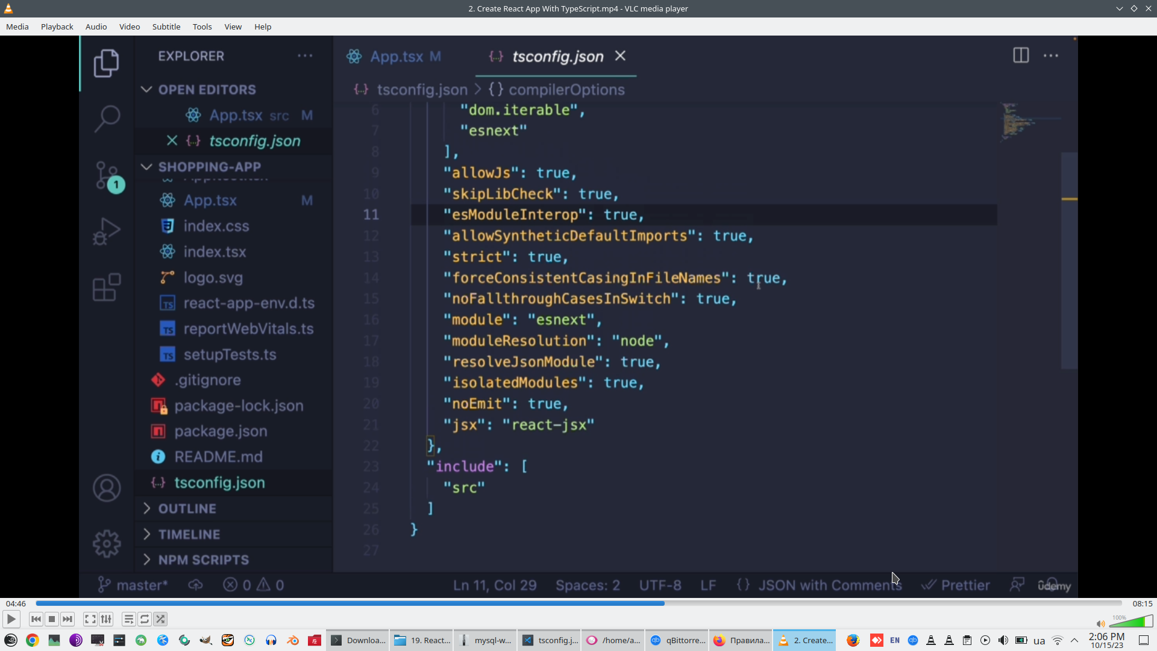
Task: Adjust the VLC volume slider
Action: pyautogui.click(x=1130, y=622)
